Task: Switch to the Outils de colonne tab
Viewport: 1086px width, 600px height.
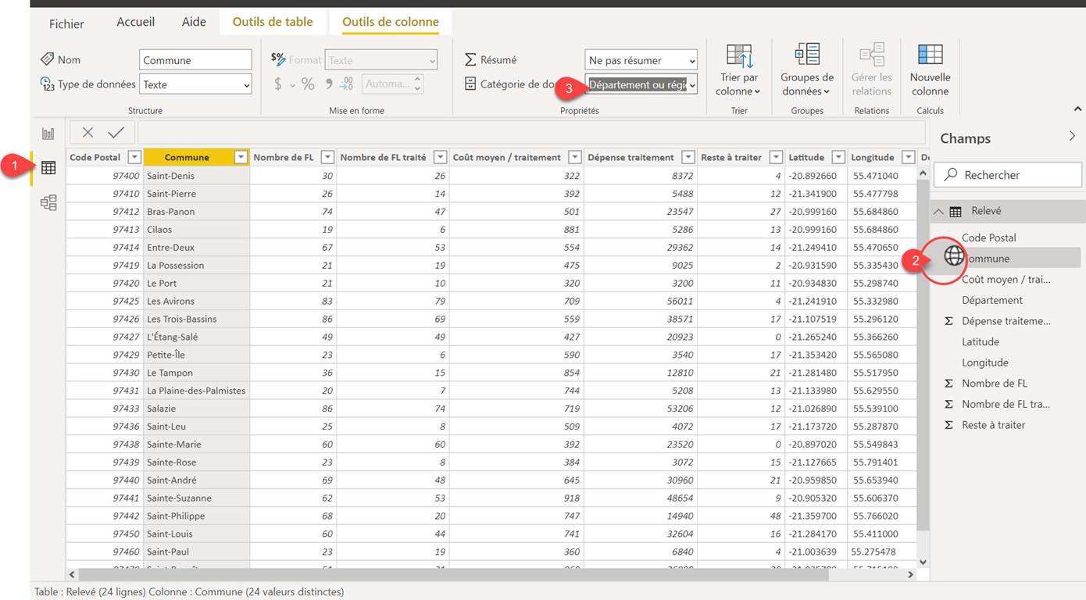Action: [x=391, y=22]
